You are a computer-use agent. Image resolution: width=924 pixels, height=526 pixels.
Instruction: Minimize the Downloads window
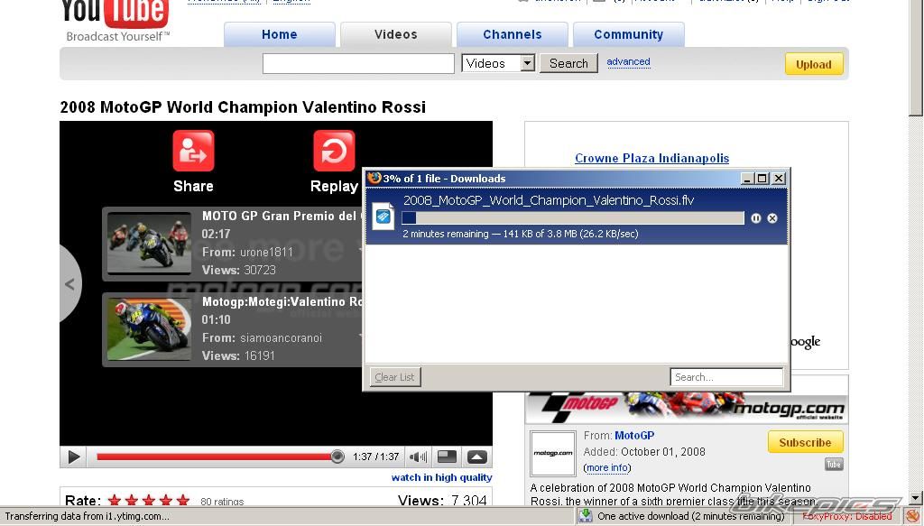[x=747, y=179]
